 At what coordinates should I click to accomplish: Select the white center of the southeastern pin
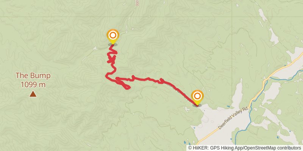coord(197,96)
